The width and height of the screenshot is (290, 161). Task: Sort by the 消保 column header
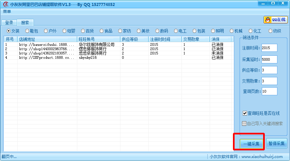click(x=220, y=39)
